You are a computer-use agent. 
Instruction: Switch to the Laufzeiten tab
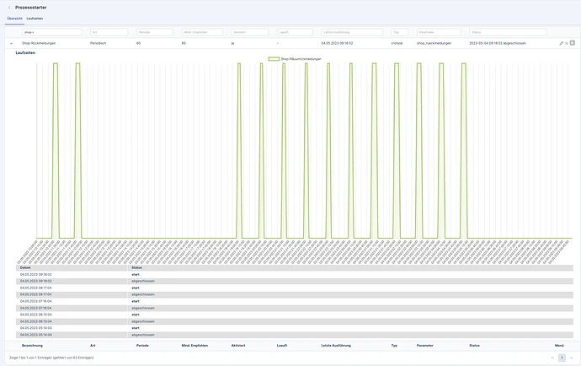pyautogui.click(x=35, y=19)
